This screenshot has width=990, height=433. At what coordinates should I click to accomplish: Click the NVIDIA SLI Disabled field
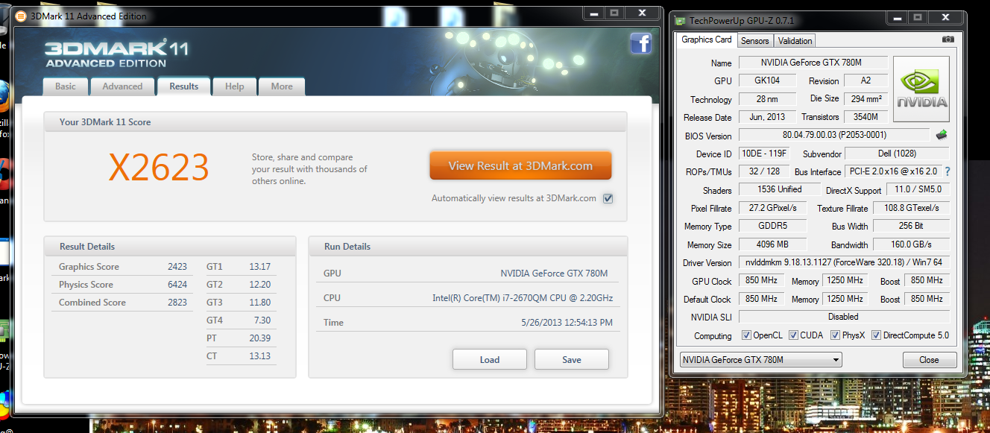click(844, 317)
